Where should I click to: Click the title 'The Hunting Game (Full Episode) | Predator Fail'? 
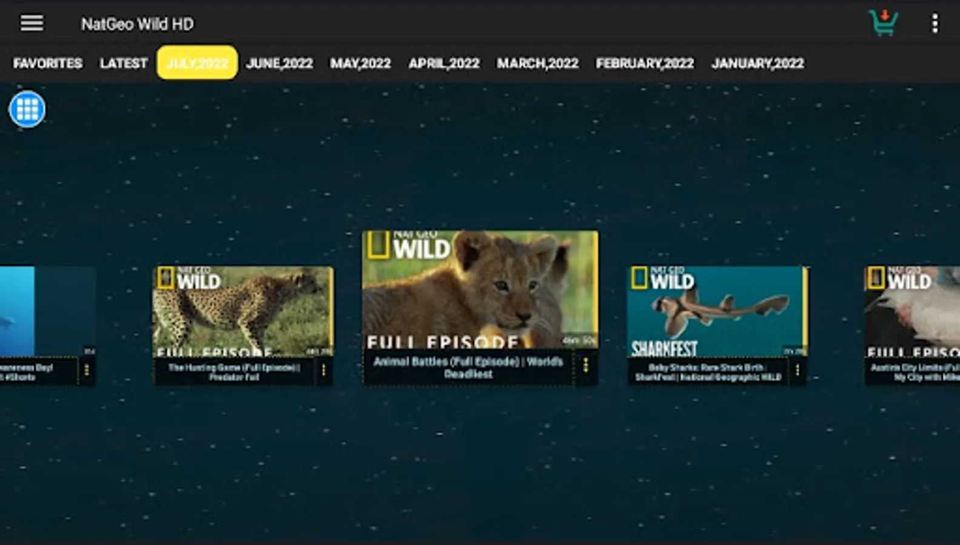(x=235, y=372)
